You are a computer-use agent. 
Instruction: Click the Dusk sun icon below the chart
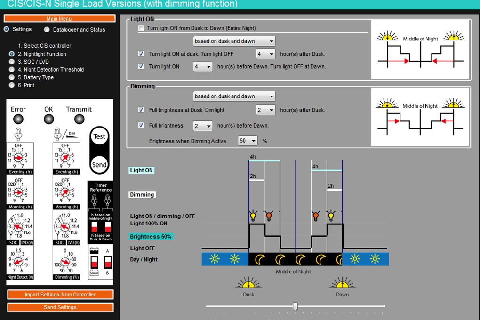pos(248,283)
